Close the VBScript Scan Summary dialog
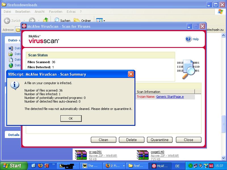This screenshot has width=227, height=170. point(131,74)
